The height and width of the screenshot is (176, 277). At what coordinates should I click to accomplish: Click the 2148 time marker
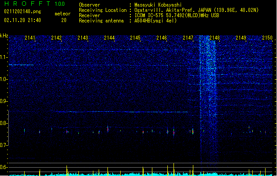point(214,37)
